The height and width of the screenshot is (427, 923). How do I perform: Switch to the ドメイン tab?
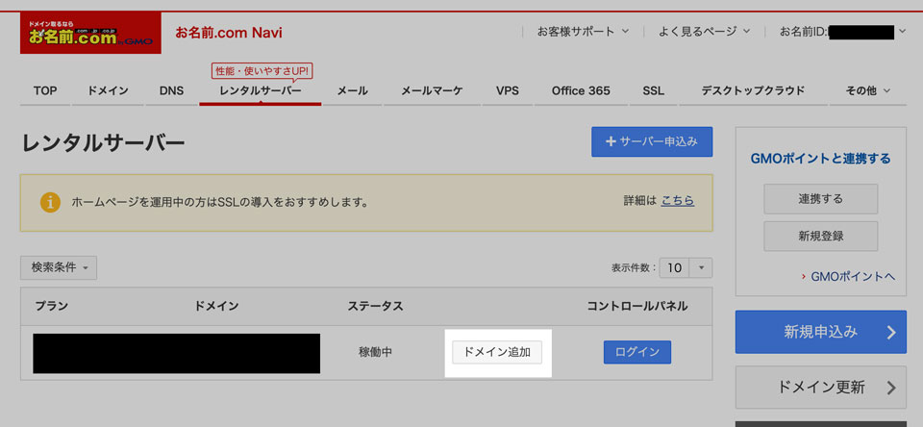[x=108, y=90]
